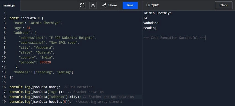Click the pincode value 390020
The image size is (235, 106).
click(45, 62)
